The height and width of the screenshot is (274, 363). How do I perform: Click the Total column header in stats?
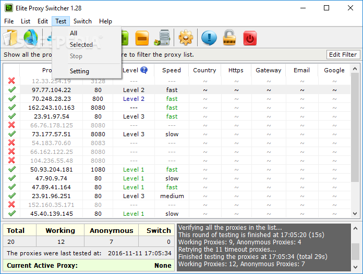tap(19, 230)
